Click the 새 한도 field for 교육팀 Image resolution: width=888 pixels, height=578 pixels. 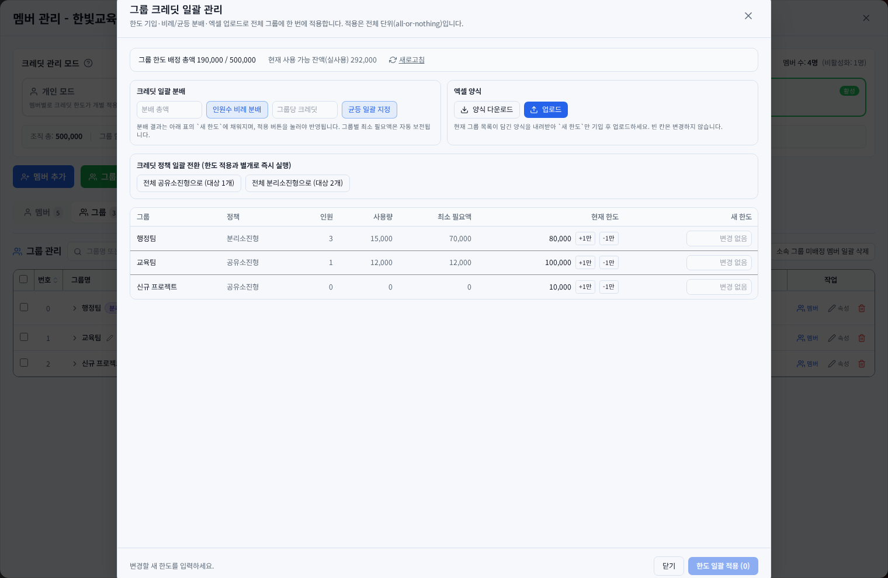pyautogui.click(x=719, y=263)
